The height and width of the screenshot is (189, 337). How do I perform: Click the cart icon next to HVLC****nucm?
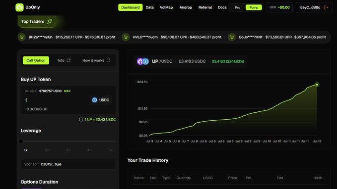(x=126, y=37)
